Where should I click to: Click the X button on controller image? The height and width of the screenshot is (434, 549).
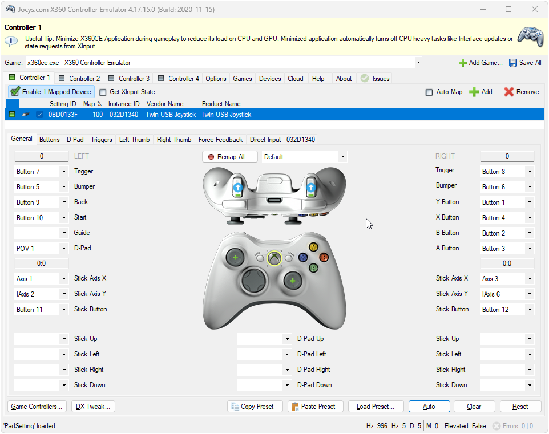[303, 258]
